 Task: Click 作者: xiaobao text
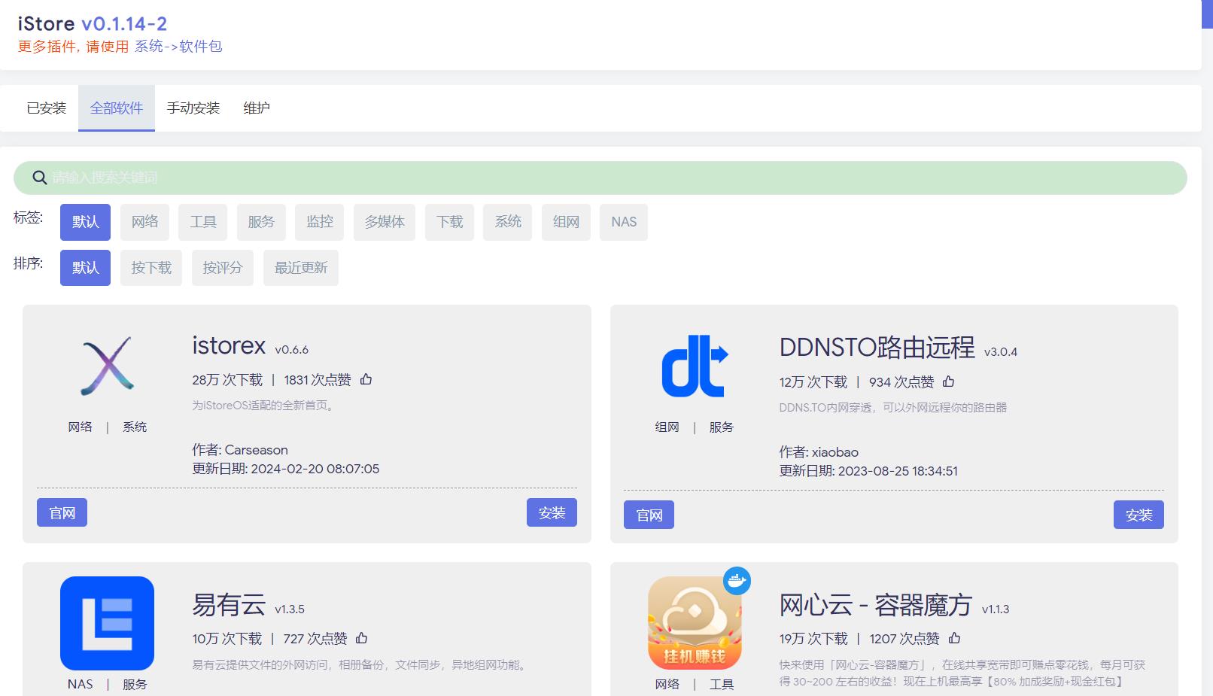819,452
